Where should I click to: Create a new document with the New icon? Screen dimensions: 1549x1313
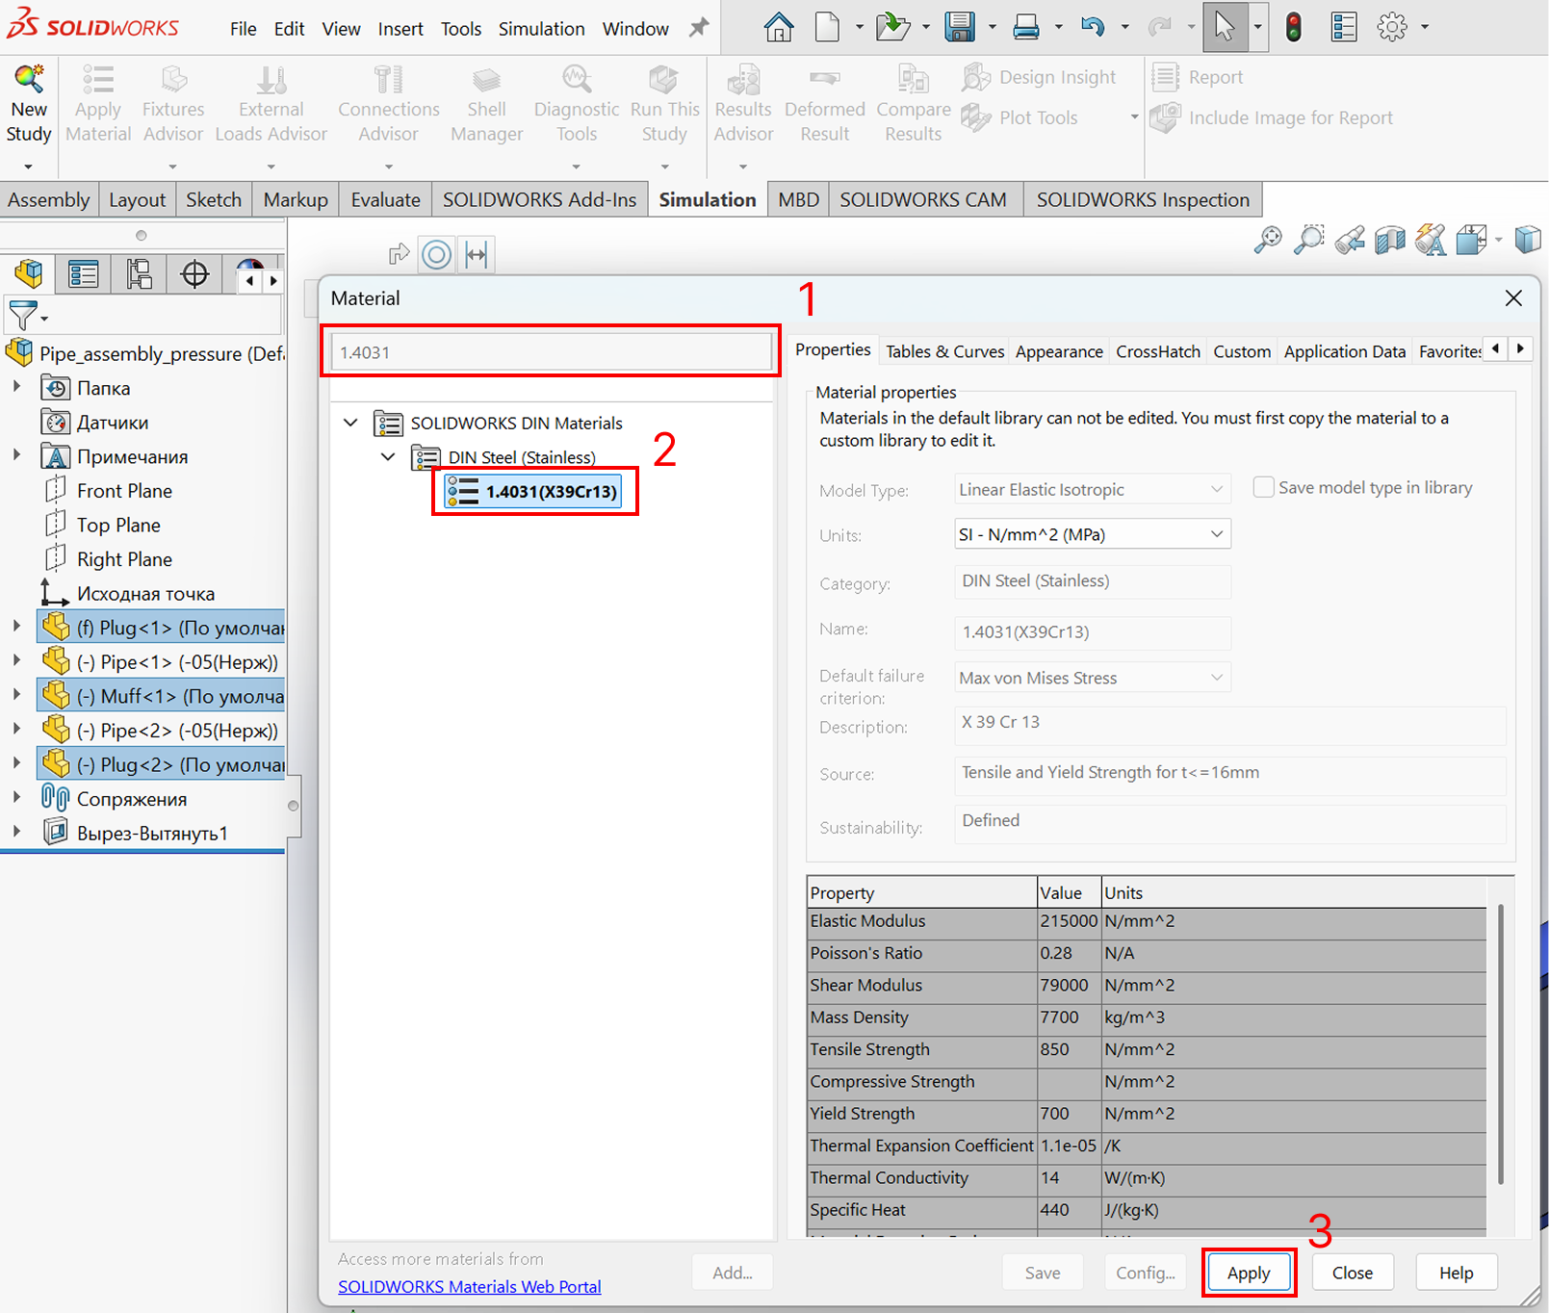pyautogui.click(x=827, y=27)
